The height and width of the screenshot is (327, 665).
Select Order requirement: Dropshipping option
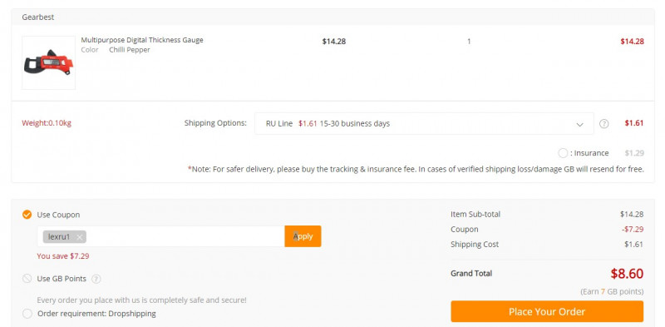click(27, 314)
